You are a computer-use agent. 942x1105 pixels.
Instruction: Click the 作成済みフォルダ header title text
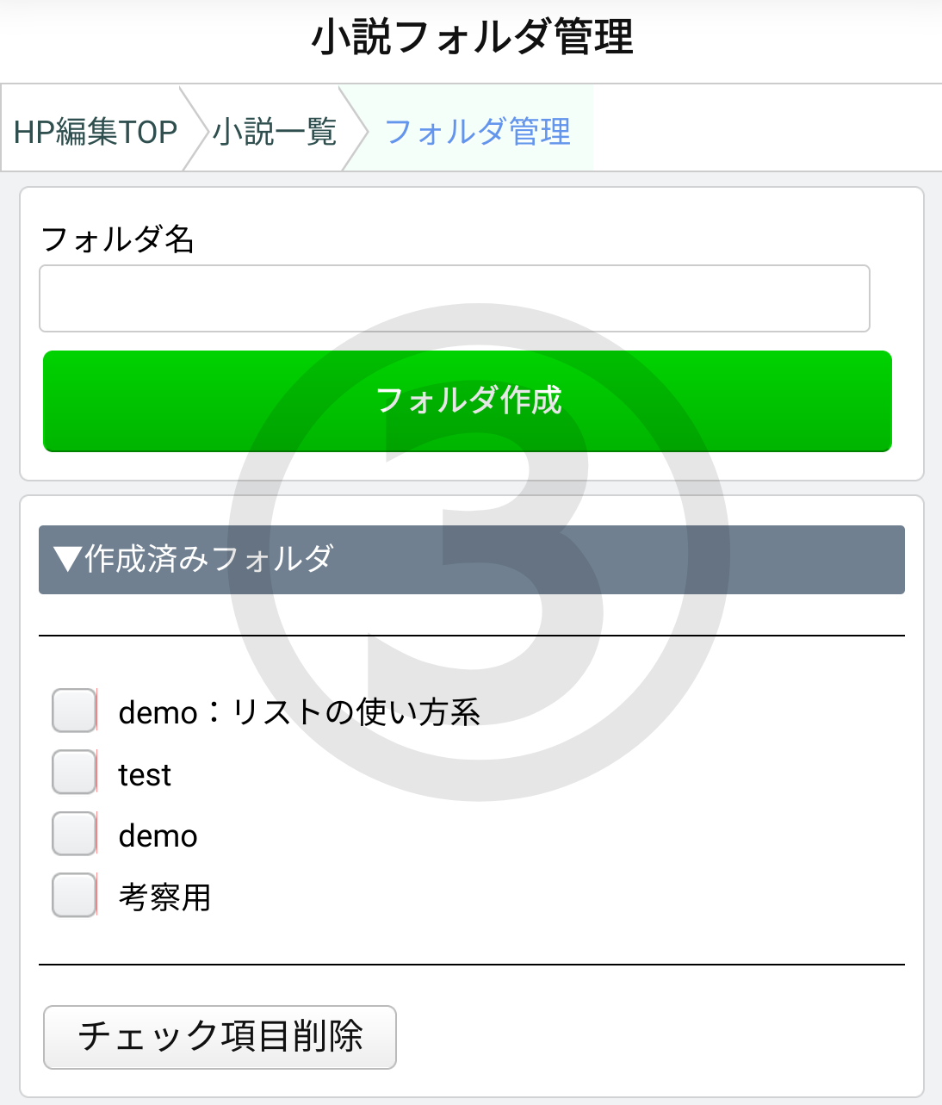coord(208,559)
